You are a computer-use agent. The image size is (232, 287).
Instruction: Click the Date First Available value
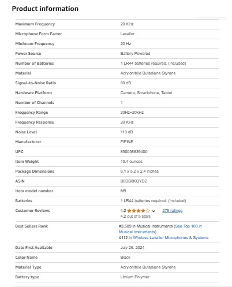[132, 248]
